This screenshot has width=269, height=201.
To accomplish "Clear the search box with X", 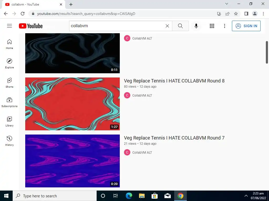I will pyautogui.click(x=167, y=26).
